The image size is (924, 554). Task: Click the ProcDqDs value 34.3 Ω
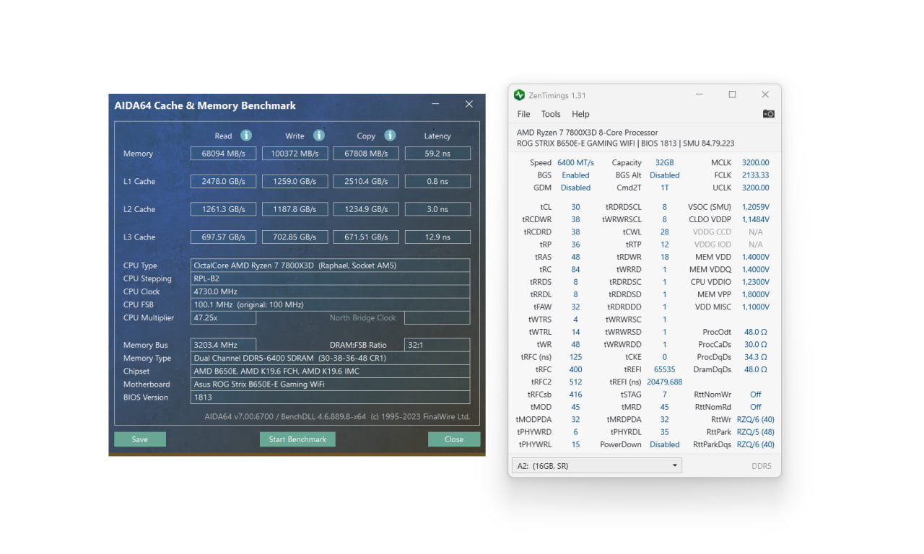[755, 357]
